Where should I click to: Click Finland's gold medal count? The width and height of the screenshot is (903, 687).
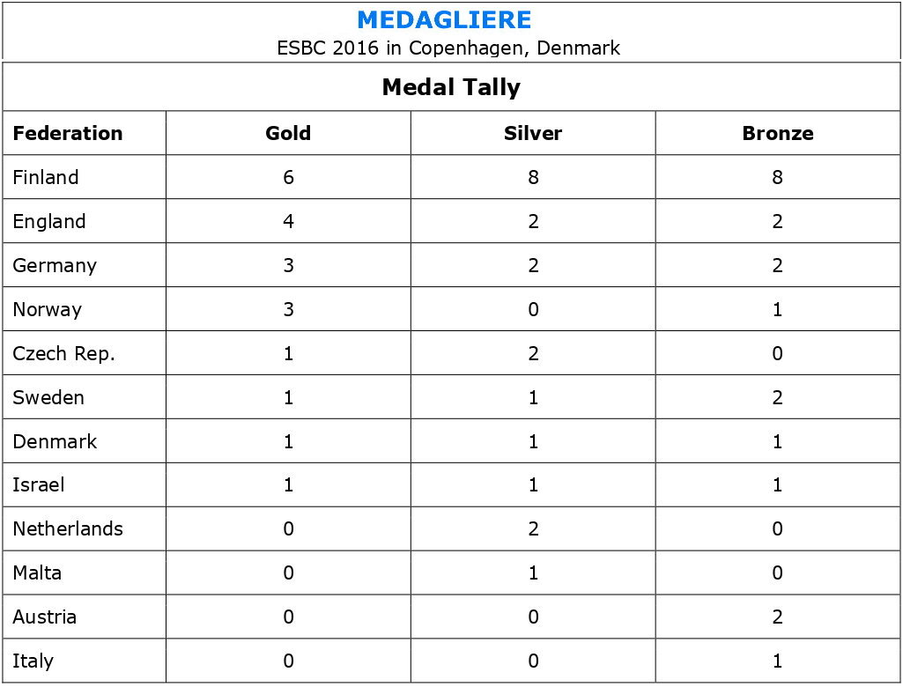tap(288, 178)
